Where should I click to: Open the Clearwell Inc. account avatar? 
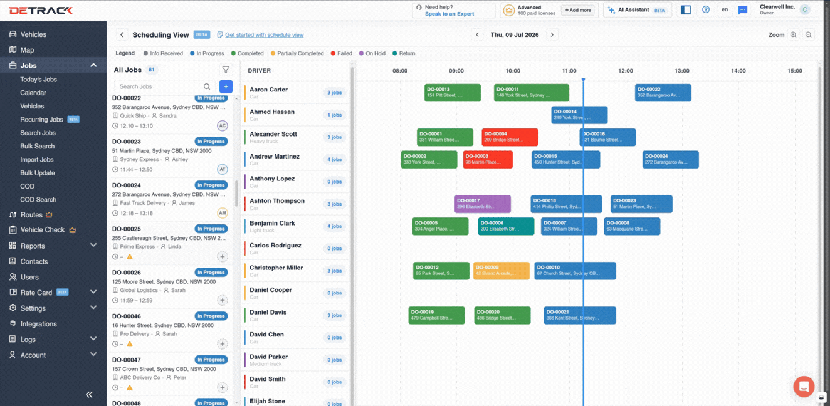pos(805,10)
